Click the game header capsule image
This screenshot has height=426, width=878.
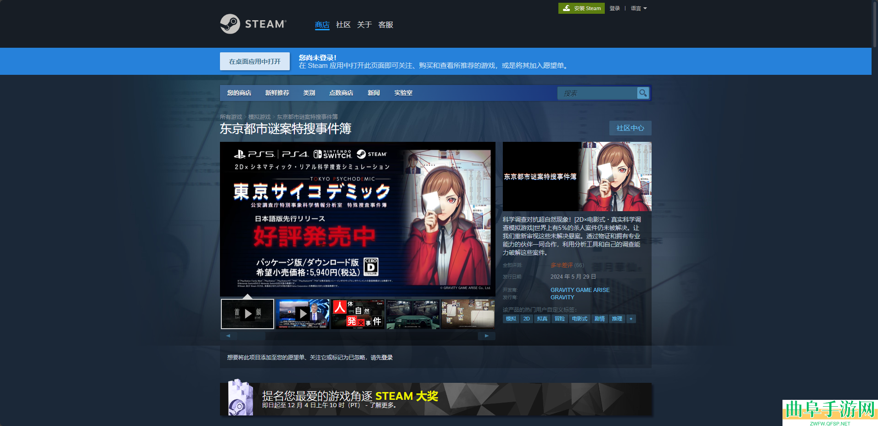click(577, 176)
